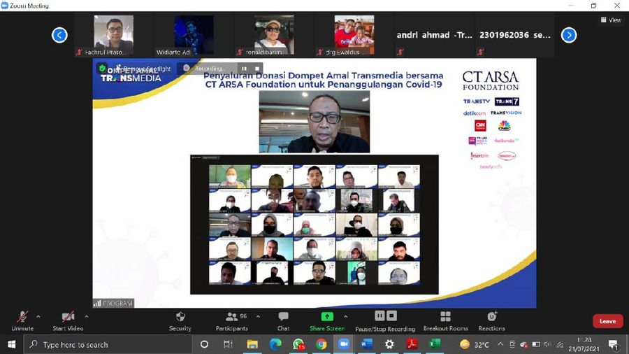Click the volume icon in system tray
This screenshot has width=629, height=354.
[547, 344]
